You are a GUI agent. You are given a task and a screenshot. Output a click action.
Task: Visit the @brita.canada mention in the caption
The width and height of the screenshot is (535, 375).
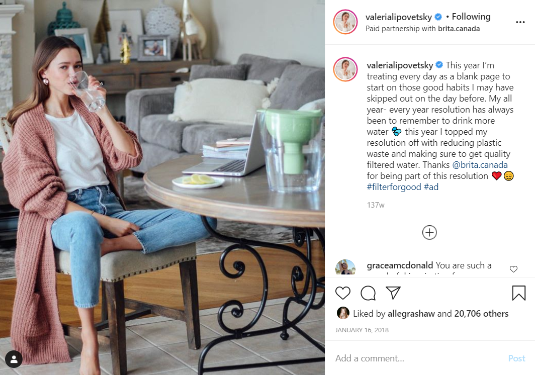480,165
